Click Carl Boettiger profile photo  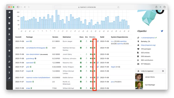coord(139,85)
